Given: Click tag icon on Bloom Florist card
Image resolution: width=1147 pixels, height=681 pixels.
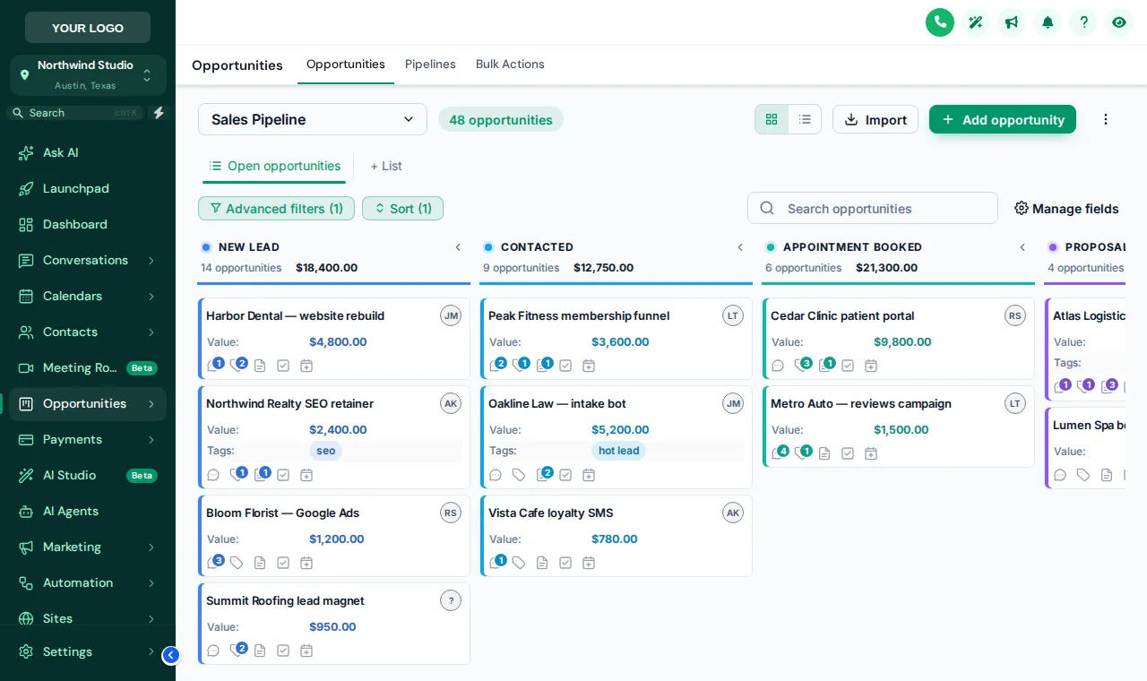Looking at the screenshot, I should pyautogui.click(x=237, y=563).
